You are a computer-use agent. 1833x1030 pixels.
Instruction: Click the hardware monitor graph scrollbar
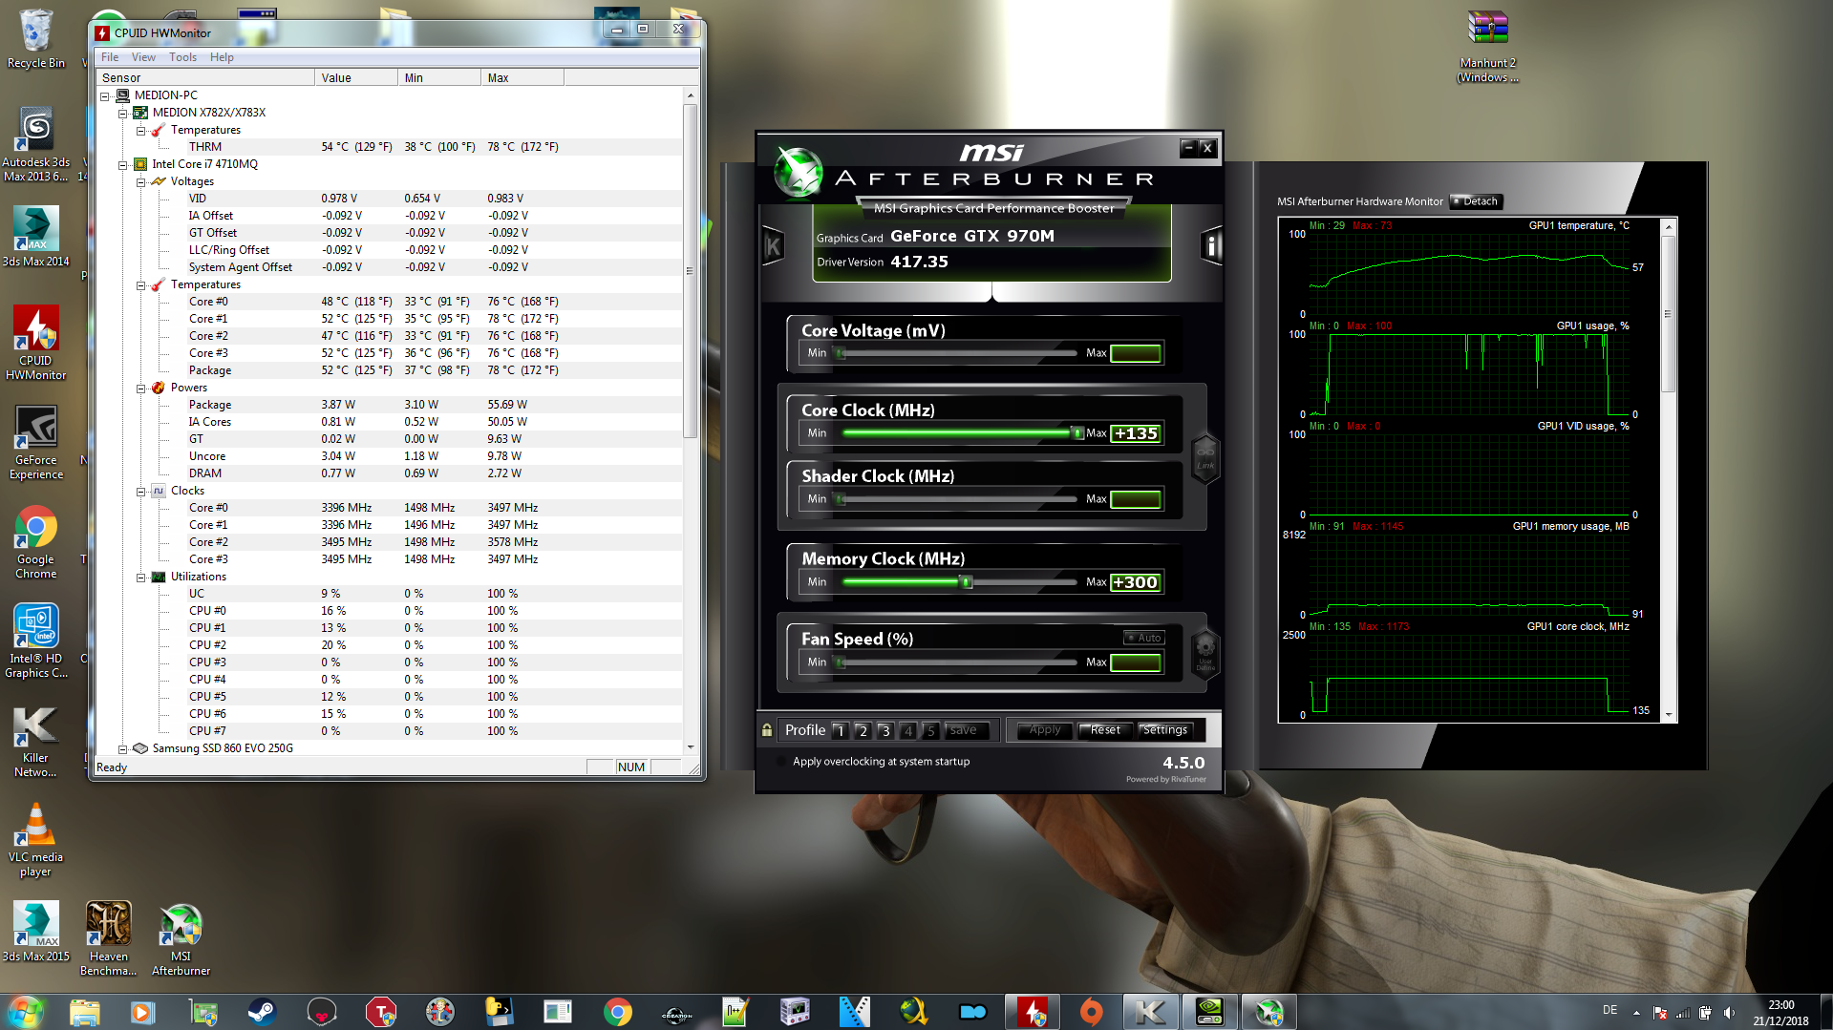(1669, 315)
